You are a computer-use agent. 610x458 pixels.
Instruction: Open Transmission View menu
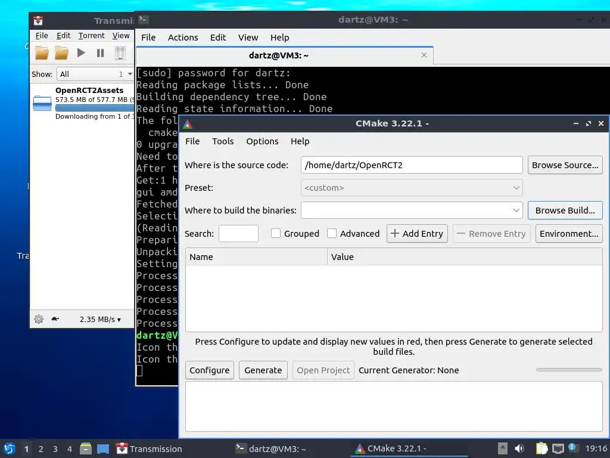click(121, 35)
